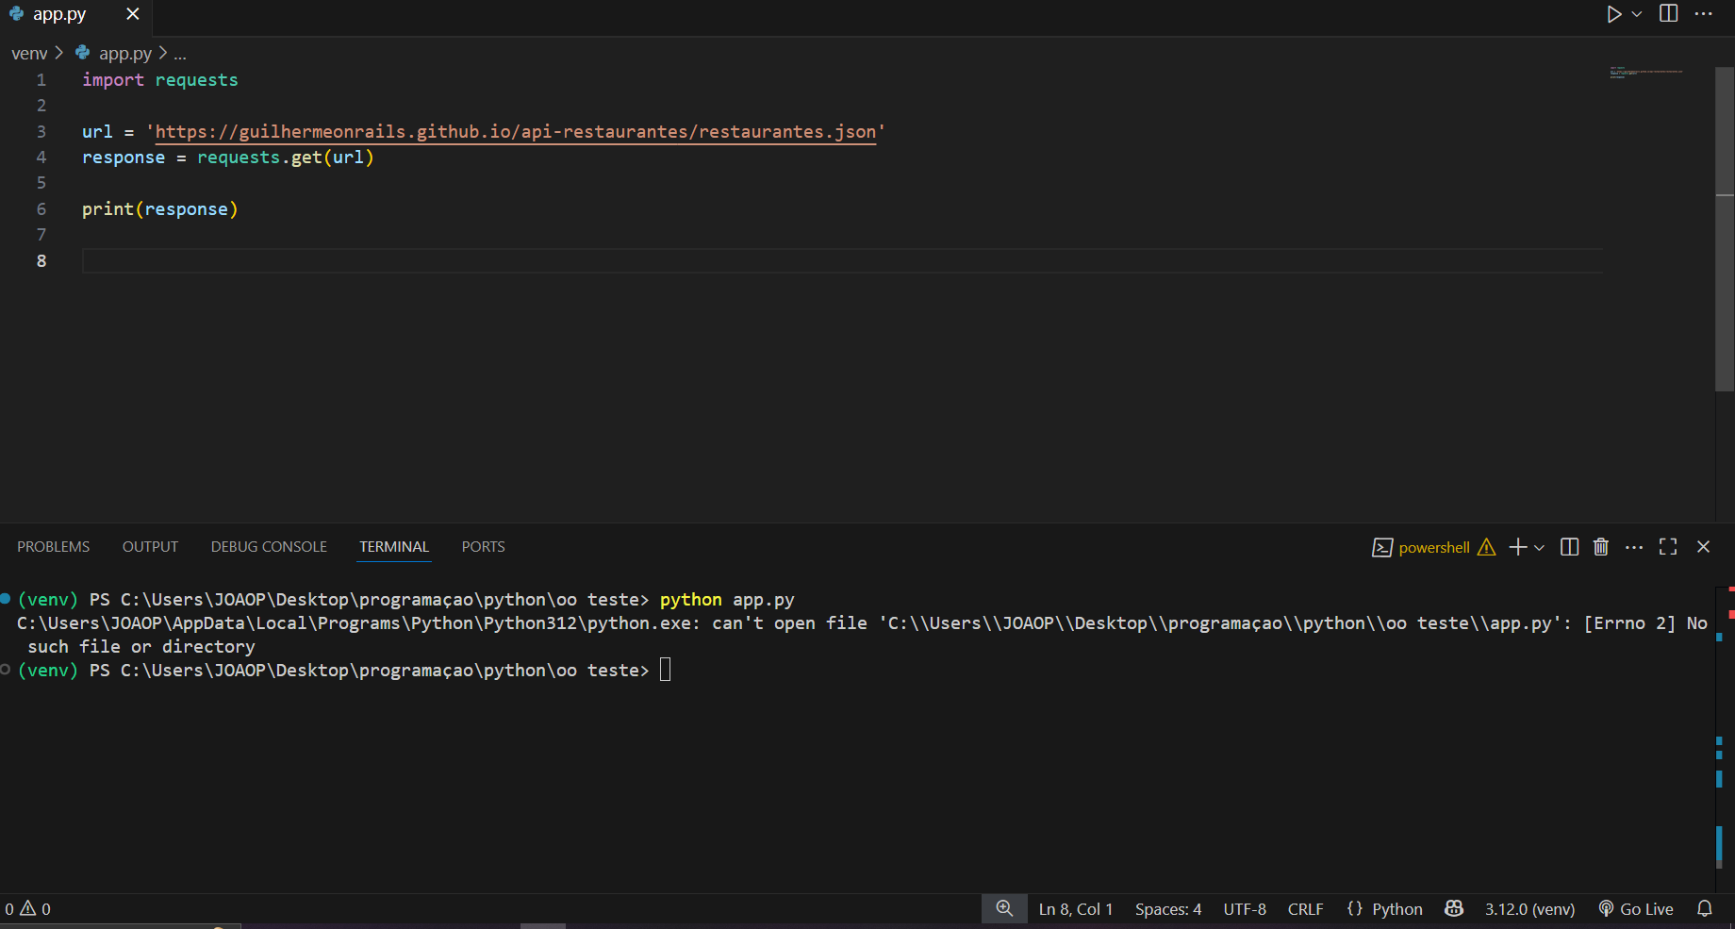Open notifications bell

coord(1705,908)
